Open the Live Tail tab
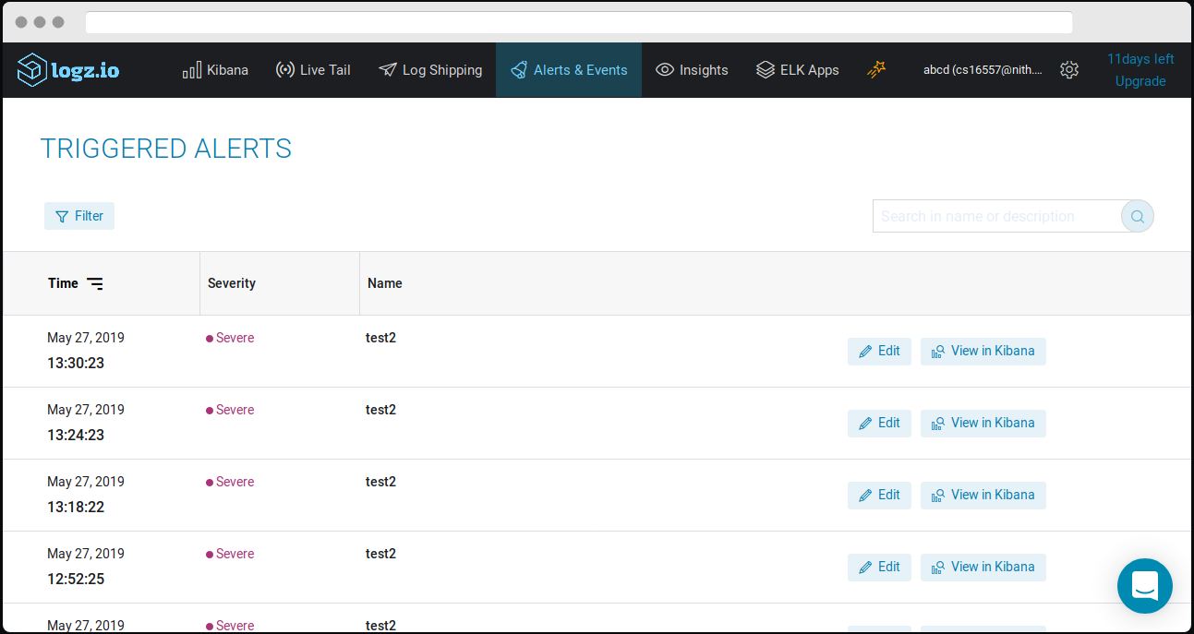Image resolution: width=1194 pixels, height=634 pixels. pyautogui.click(x=313, y=70)
